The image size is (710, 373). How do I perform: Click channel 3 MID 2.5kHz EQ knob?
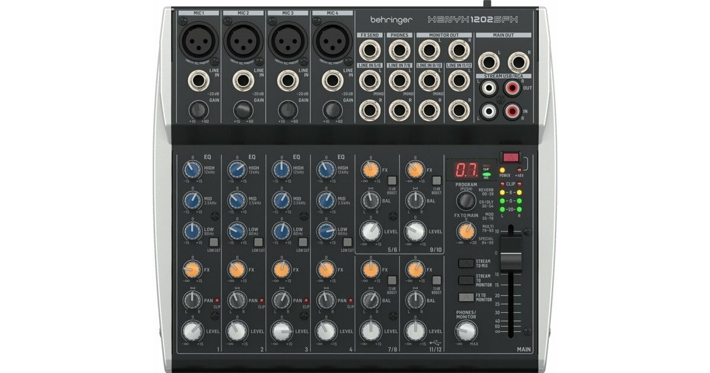point(281,200)
